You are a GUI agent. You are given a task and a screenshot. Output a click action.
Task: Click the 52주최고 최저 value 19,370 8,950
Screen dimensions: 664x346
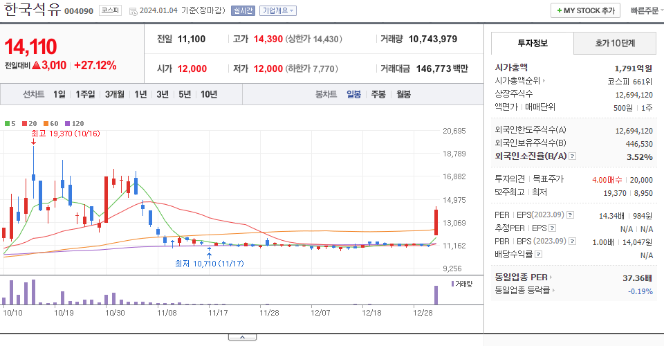click(x=628, y=193)
